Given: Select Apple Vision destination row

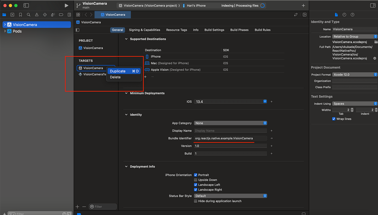Looking at the screenshot, I should [214, 70].
